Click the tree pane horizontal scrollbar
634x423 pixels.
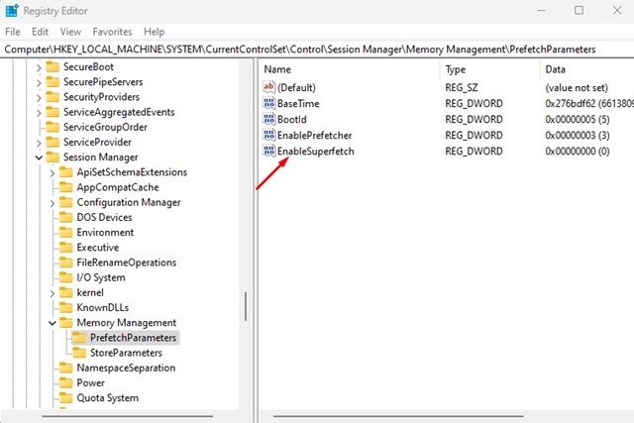click(127, 416)
